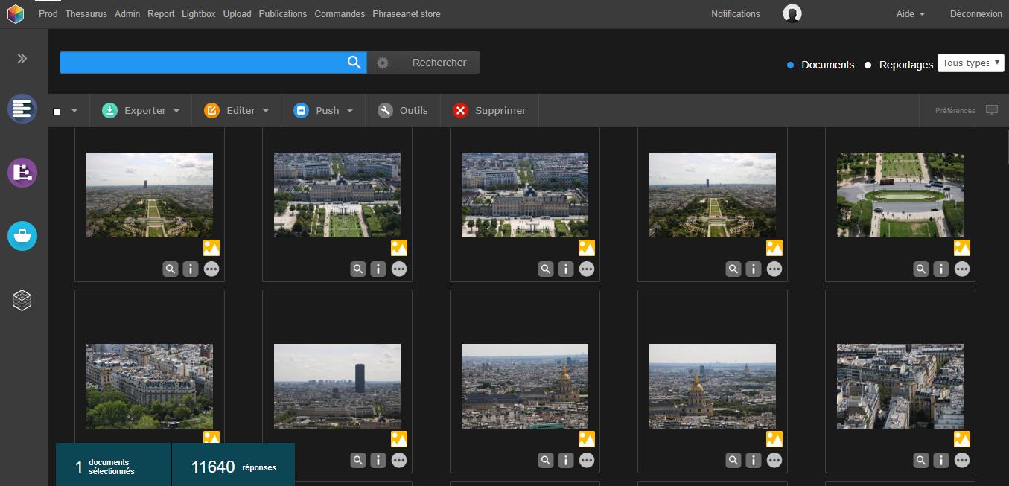
Task: Open the Aide dropdown menu
Action: 911,14
